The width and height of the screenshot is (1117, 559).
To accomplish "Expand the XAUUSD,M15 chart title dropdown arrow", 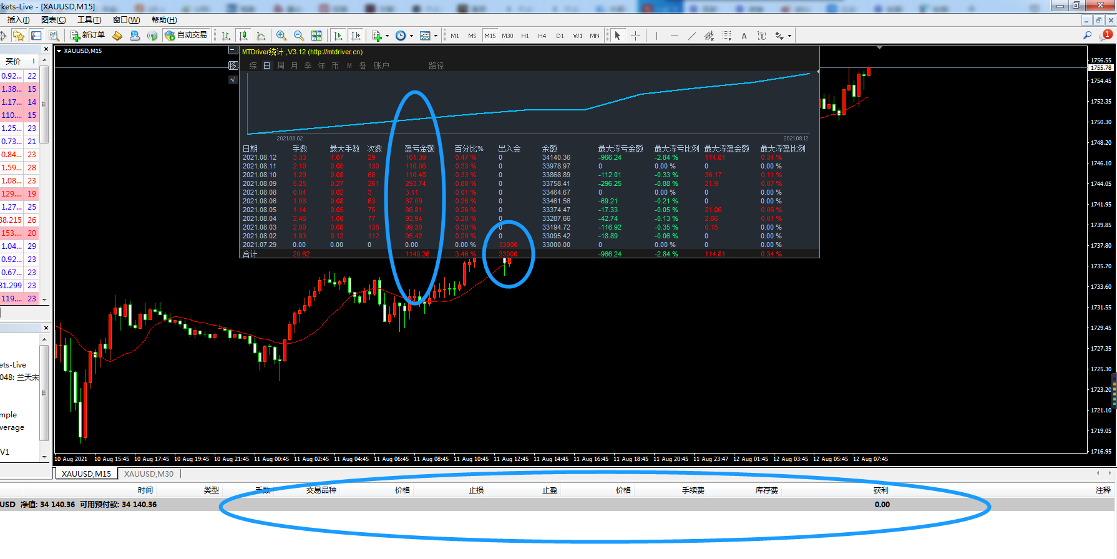I will 59,51.
